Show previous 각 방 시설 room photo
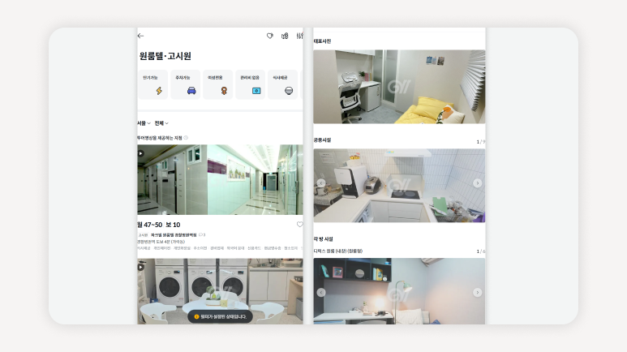Image resolution: width=627 pixels, height=352 pixels. 320,293
